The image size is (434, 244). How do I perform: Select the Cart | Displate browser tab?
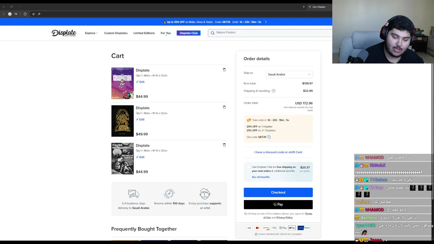pos(319,7)
